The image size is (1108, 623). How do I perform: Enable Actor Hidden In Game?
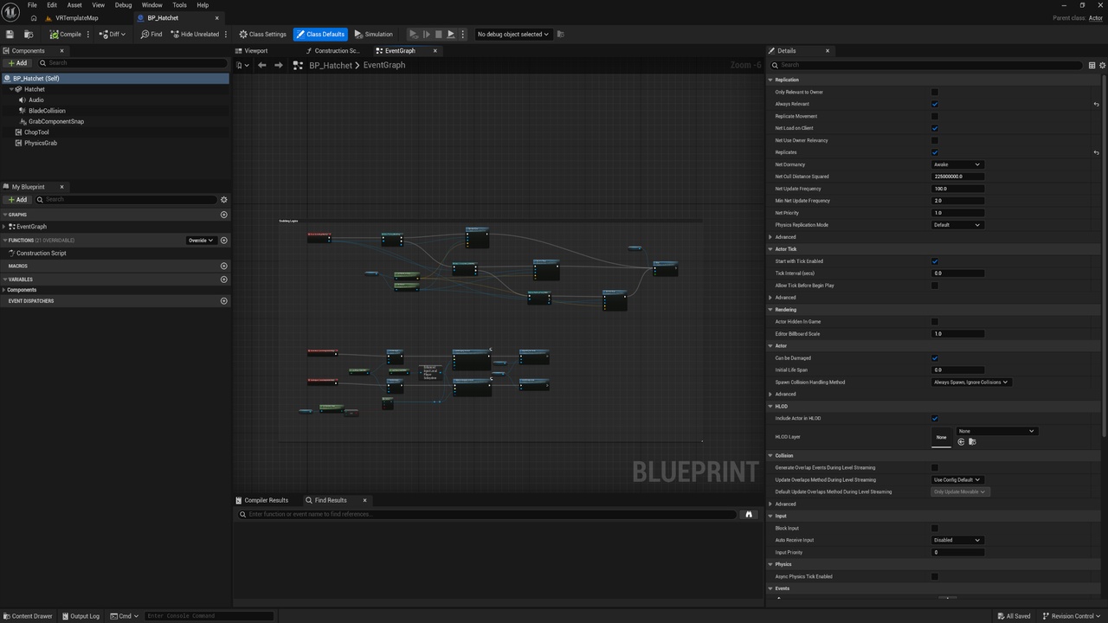[x=935, y=322]
